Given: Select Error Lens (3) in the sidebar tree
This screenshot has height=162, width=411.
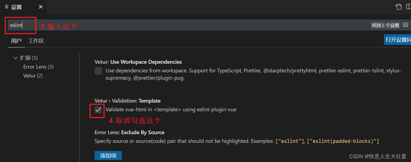Looking at the screenshot, I should 38,67.
